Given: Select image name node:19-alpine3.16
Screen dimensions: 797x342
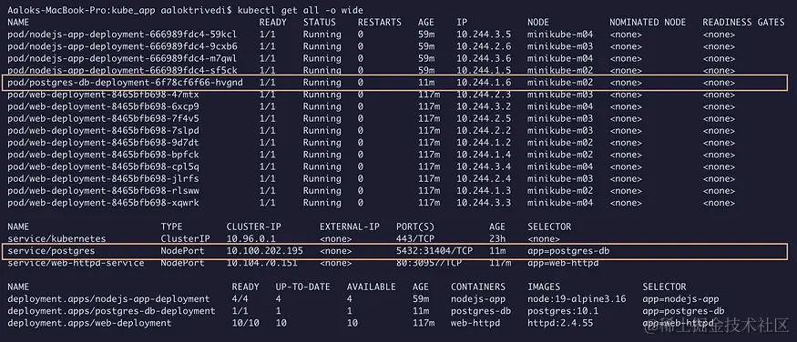Looking at the screenshot, I should [x=577, y=299].
